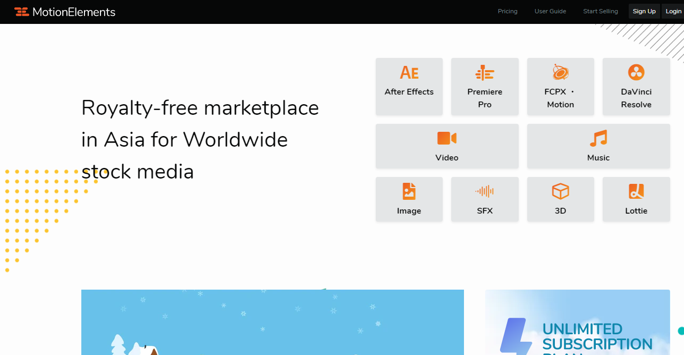Viewport: 684px width, 355px height.
Task: Go to Start Selling
Action: 601,11
